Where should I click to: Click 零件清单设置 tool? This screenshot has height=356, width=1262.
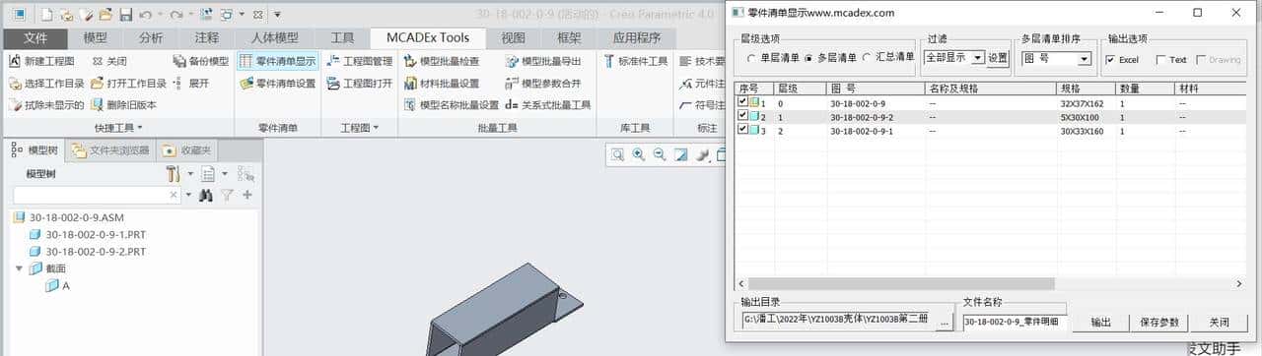277,83
